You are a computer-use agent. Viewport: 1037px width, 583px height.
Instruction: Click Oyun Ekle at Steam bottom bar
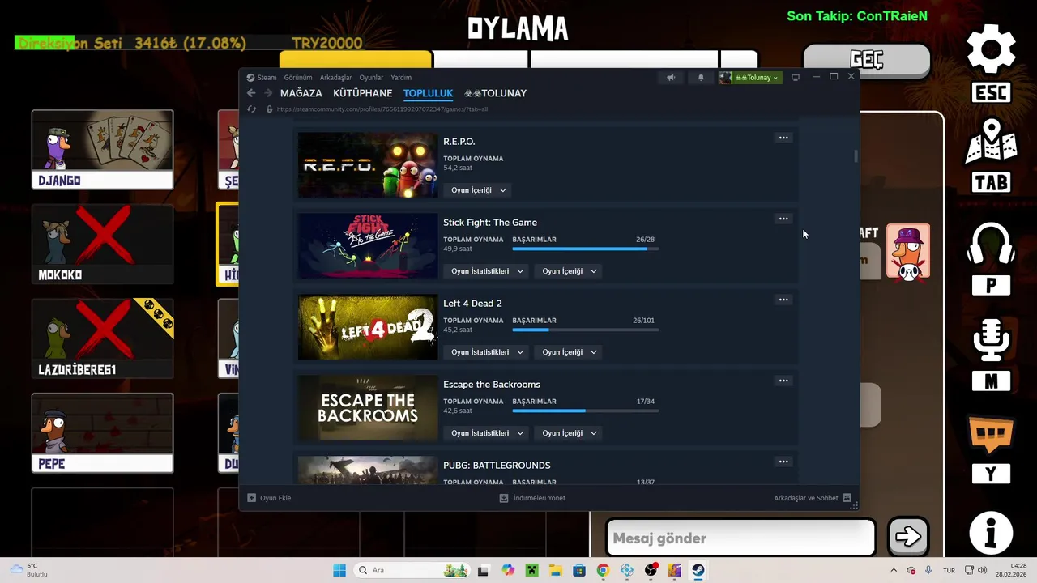pos(269,498)
